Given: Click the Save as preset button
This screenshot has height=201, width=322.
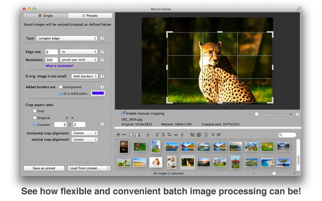Looking at the screenshot, I should click(44, 168).
